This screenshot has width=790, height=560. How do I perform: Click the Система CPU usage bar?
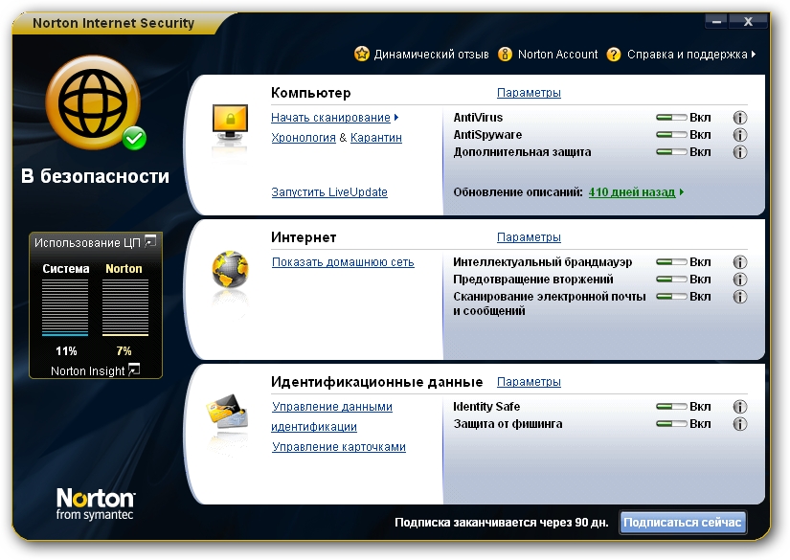65,307
